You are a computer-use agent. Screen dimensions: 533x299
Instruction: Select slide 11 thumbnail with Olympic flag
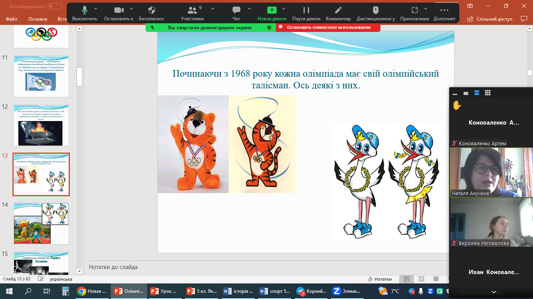pyautogui.click(x=41, y=76)
